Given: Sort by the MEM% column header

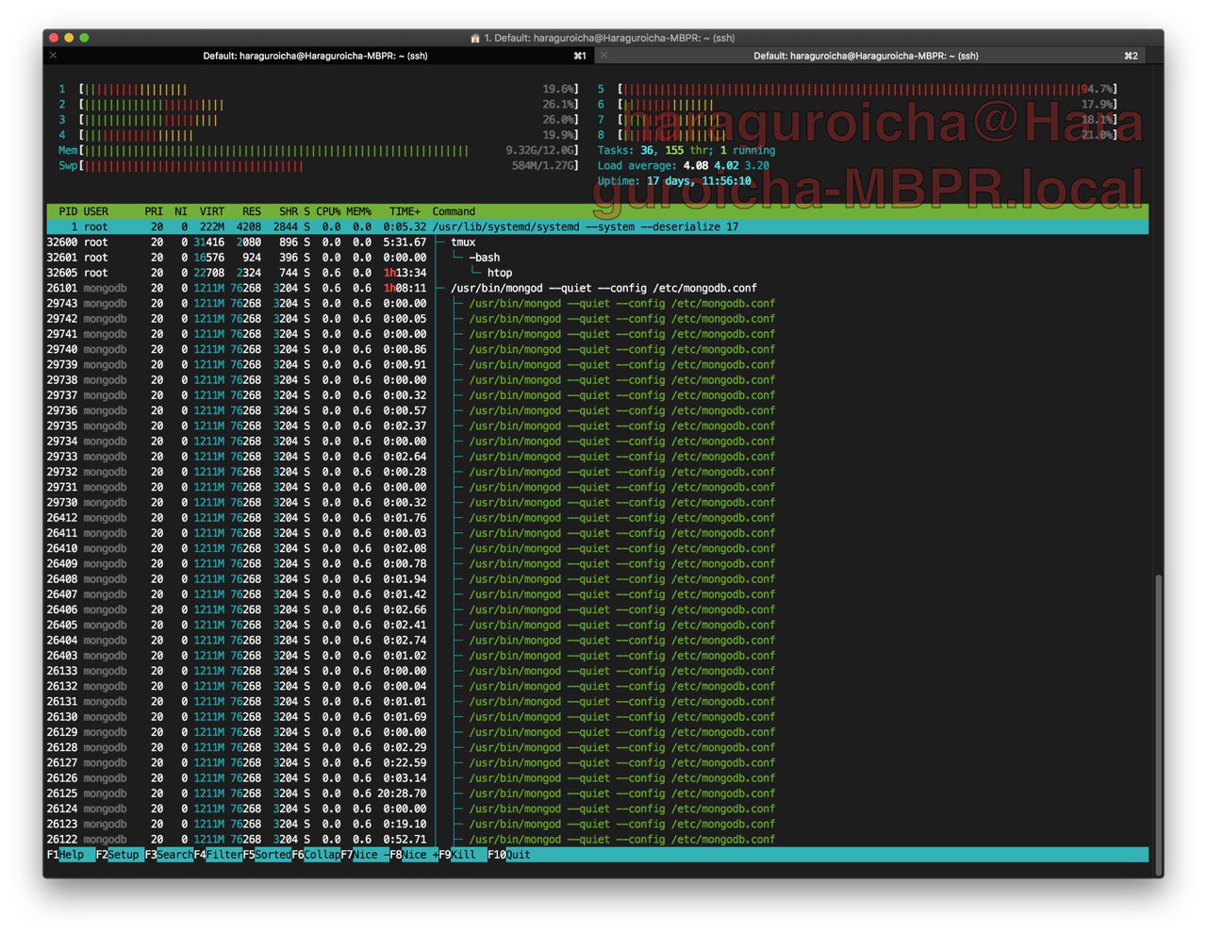Looking at the screenshot, I should pyautogui.click(x=359, y=211).
